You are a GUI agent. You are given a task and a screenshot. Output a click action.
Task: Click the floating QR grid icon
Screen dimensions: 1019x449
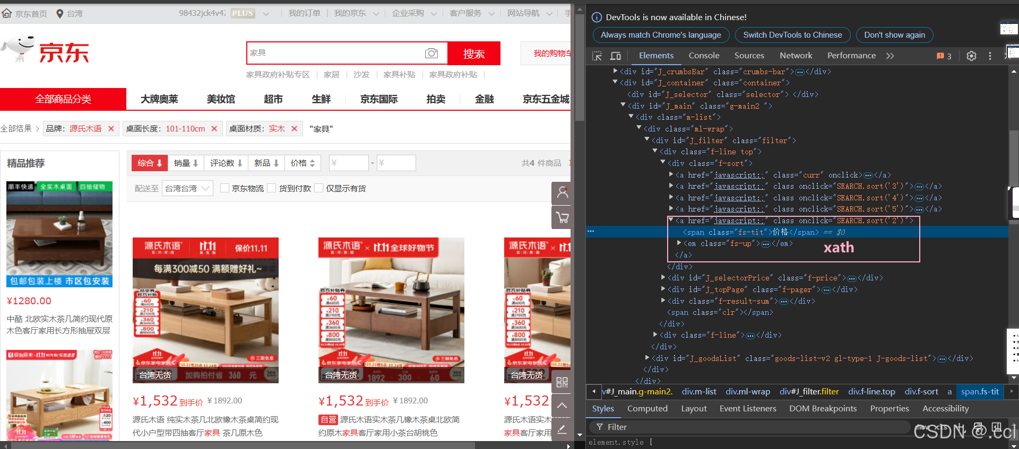(x=562, y=382)
